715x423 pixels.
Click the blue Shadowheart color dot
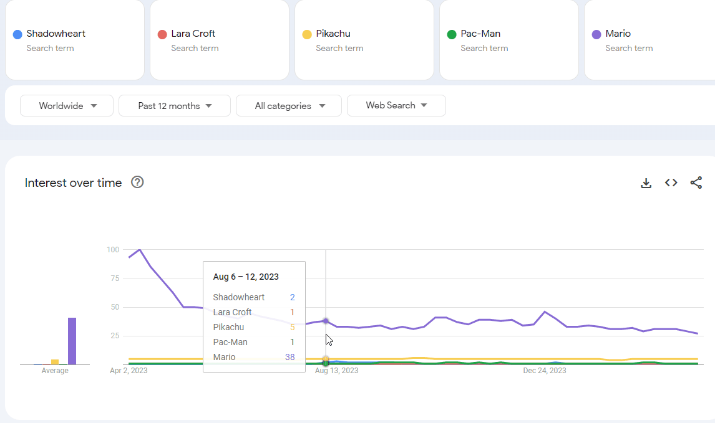tap(17, 35)
